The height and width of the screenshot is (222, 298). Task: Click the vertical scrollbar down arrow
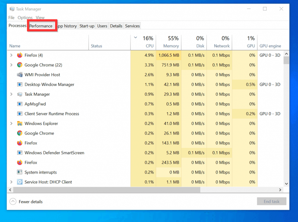click(286, 184)
